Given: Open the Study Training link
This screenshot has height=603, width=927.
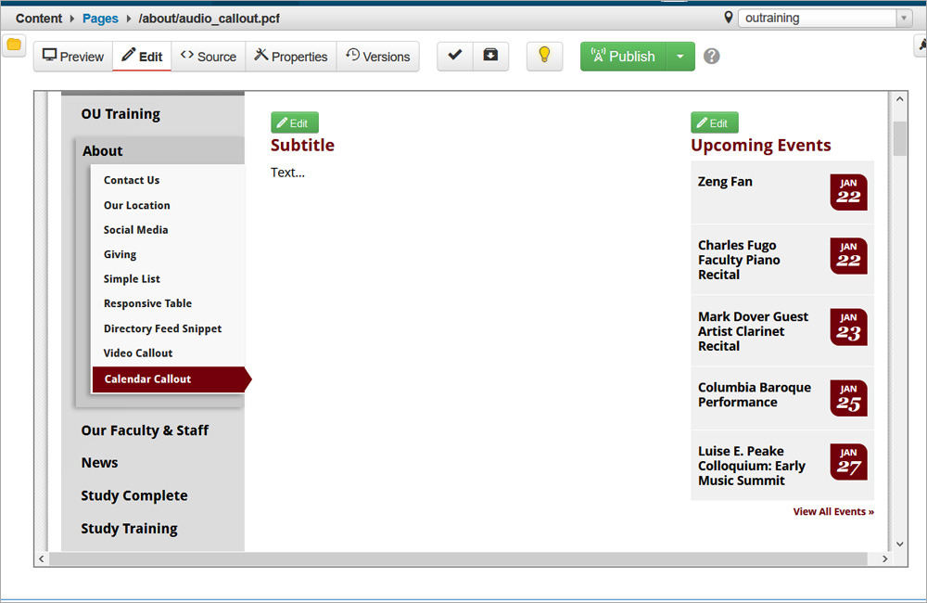Looking at the screenshot, I should coord(129,529).
